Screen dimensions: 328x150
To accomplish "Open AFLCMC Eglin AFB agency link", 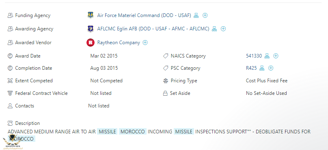I will (153, 29).
